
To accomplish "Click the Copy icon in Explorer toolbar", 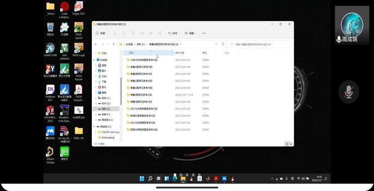I will [124, 33].
